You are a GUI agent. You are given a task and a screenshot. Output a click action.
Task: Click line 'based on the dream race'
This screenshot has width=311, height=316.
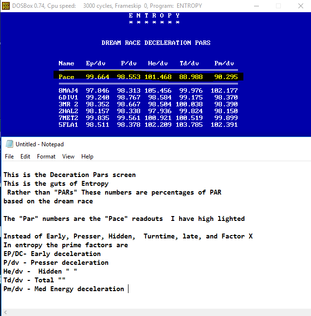coord(48,201)
